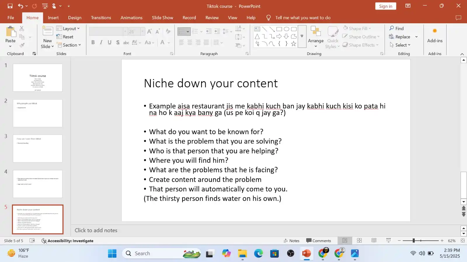
Task: Click the Start From Beginning presentation icon
Action: (x=45, y=6)
